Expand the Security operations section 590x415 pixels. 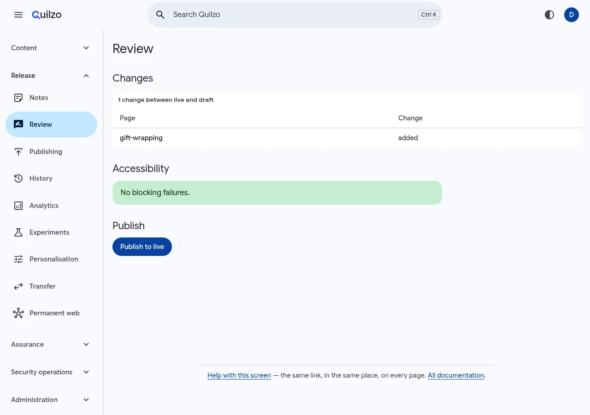click(x=51, y=372)
